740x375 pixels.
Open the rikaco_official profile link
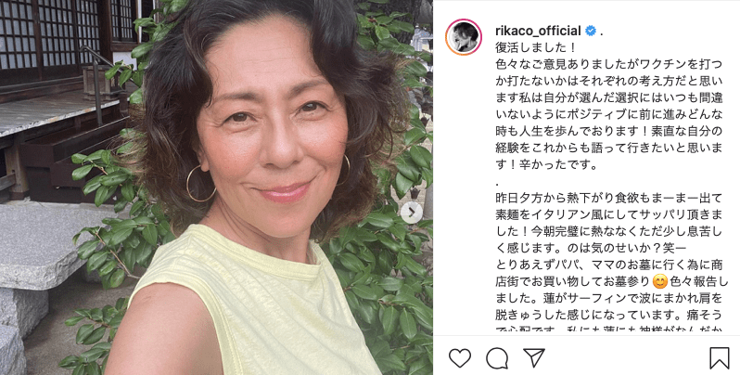pos(538,32)
